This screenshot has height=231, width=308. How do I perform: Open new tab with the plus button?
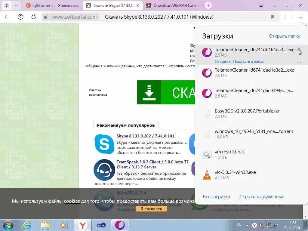[208, 5]
